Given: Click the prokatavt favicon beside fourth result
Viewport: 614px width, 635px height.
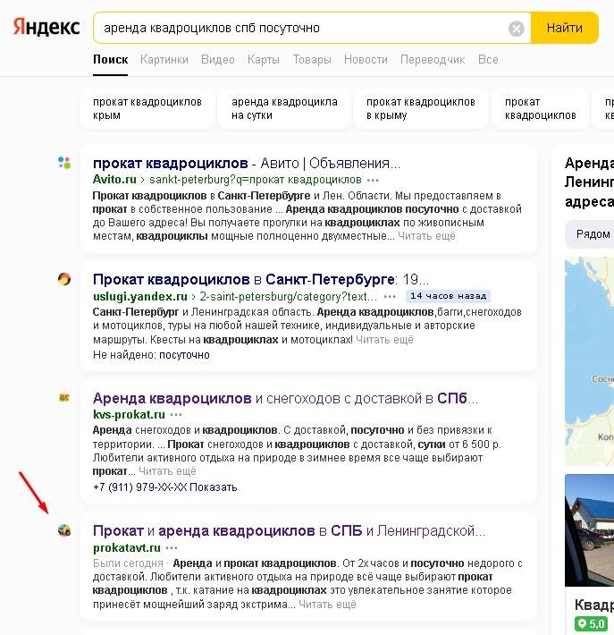Looking at the screenshot, I should point(64,530).
